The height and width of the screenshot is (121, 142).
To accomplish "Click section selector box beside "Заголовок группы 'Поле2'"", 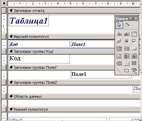I will pyautogui.click(x=4, y=82).
